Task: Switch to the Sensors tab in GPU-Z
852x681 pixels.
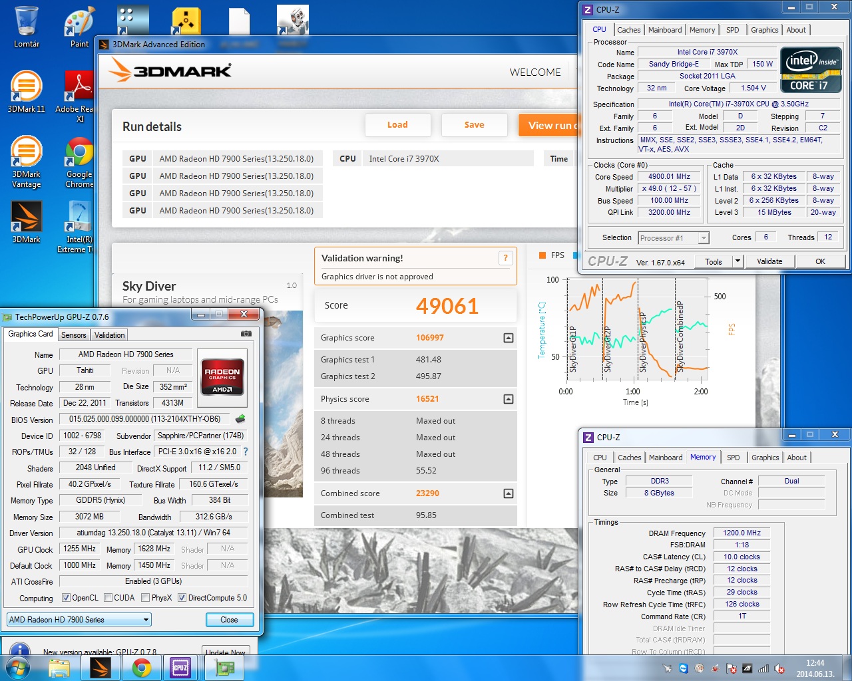Action: [74, 335]
